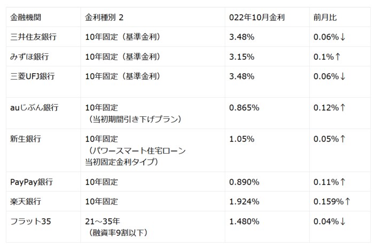Screen dimensions: 374x246
Task: Select the auじぶん銀行 cell
Action: (x=34, y=107)
